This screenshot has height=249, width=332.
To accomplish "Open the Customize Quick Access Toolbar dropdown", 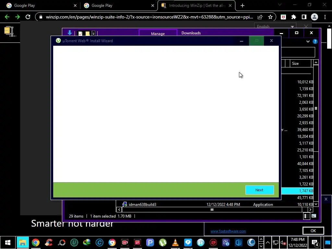I will coord(93,33).
